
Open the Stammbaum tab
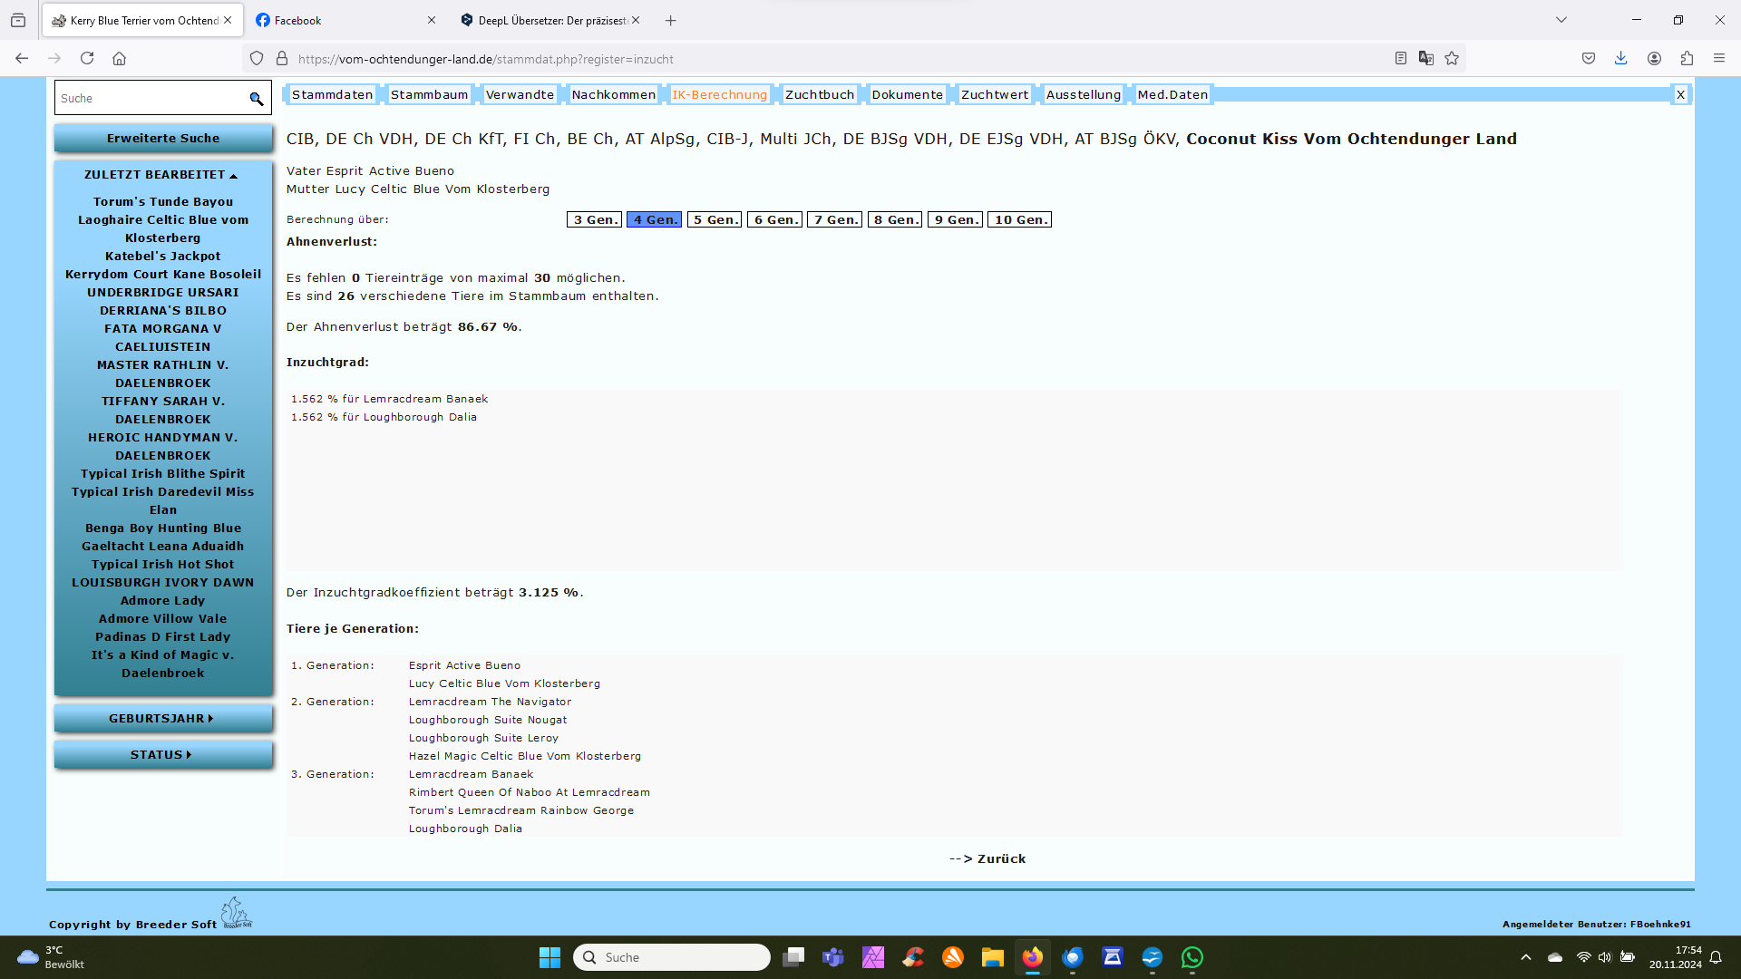429,94
